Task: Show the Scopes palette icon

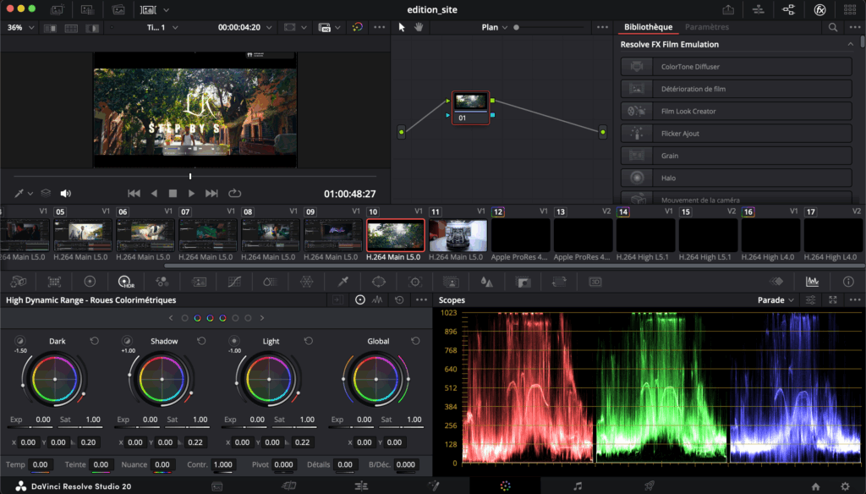Action: pos(812,281)
